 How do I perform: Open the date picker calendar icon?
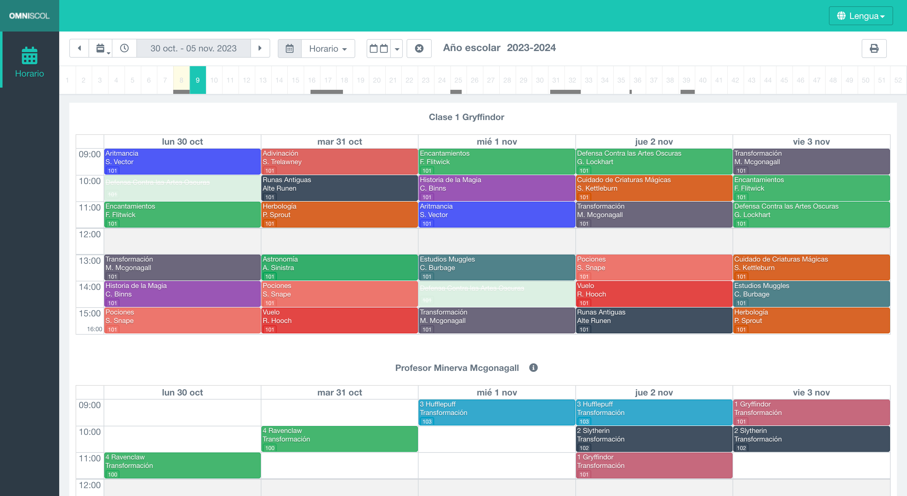100,48
